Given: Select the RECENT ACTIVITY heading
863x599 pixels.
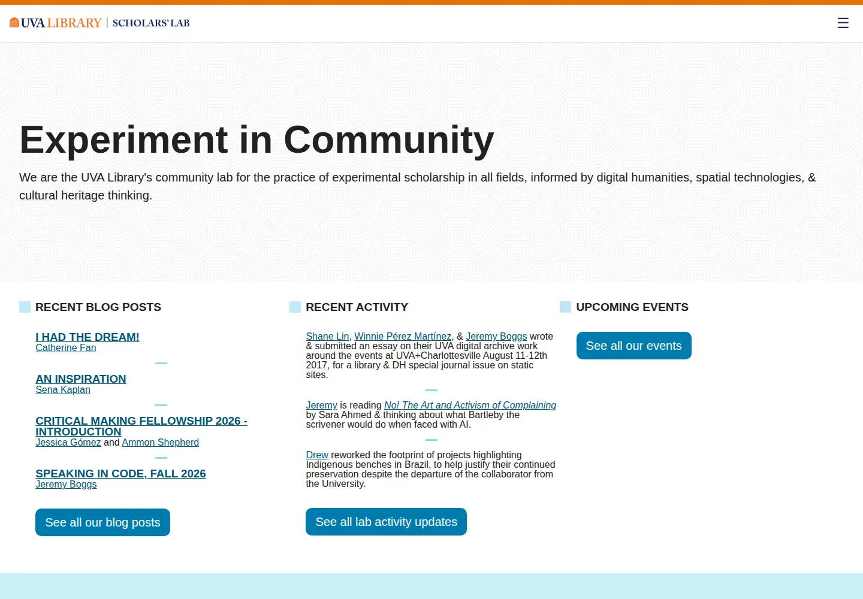Looking at the screenshot, I should (357, 307).
